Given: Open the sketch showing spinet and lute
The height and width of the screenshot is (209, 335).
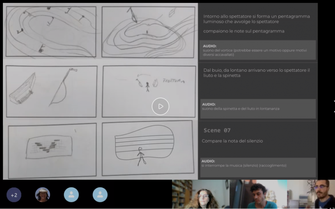Looking at the screenshot, I should coord(52,91).
